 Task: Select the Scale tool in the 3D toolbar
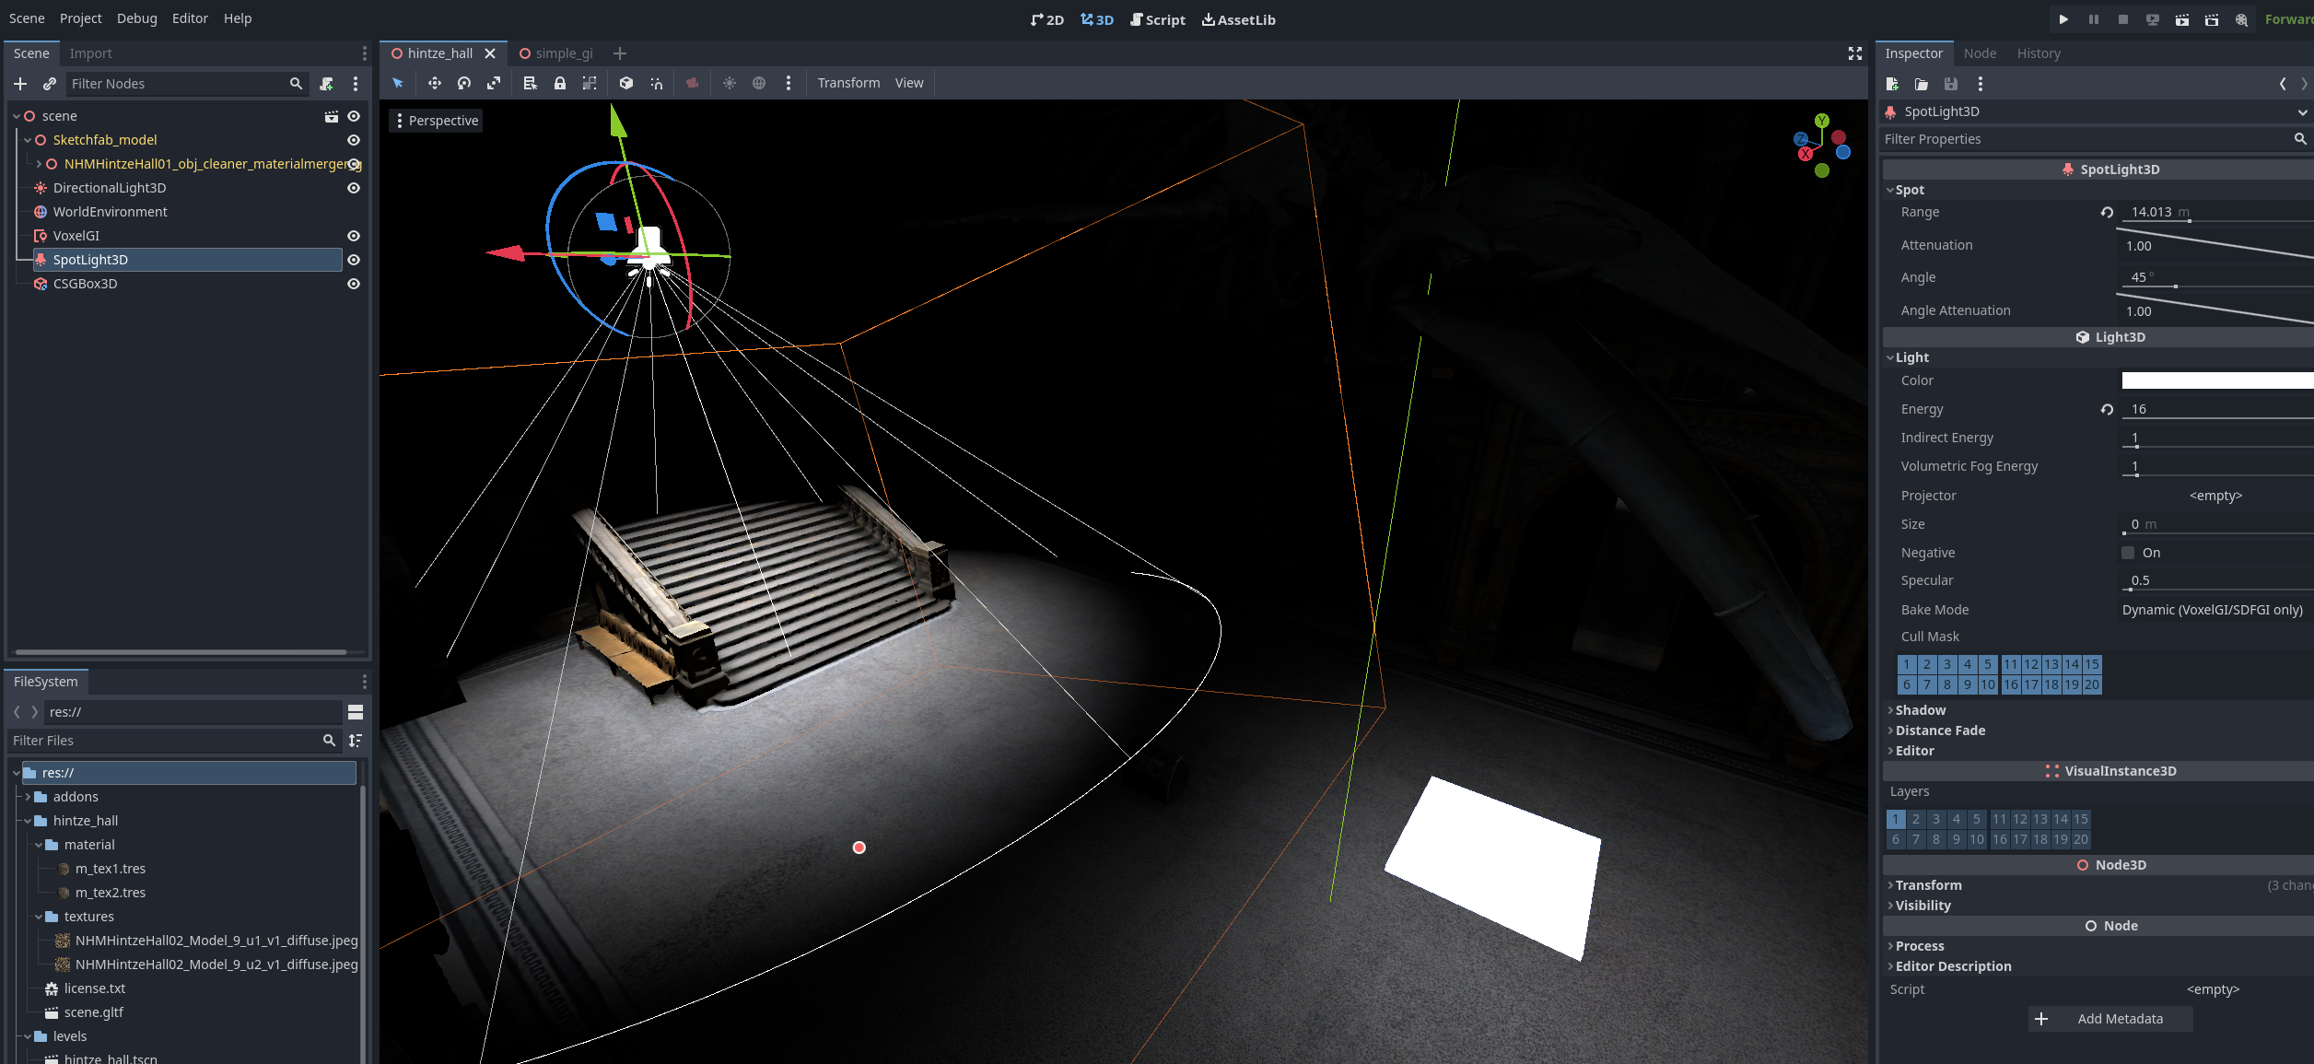495,83
